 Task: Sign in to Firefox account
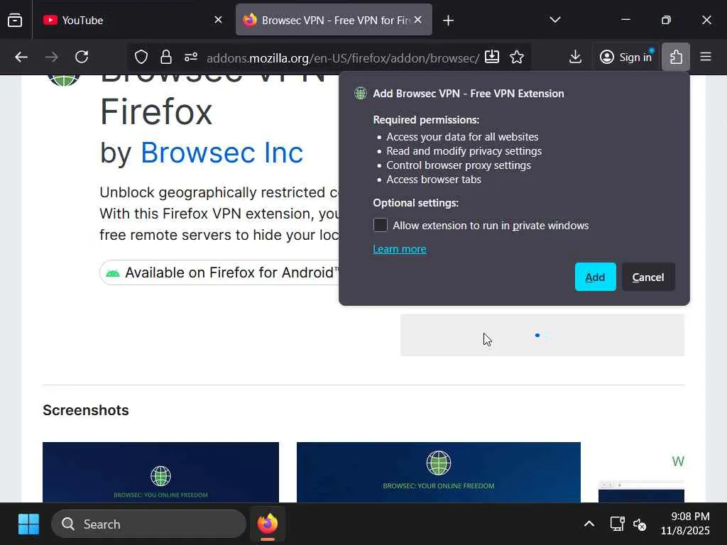coord(626,57)
